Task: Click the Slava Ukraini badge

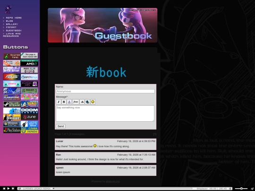Action: tap(29, 130)
